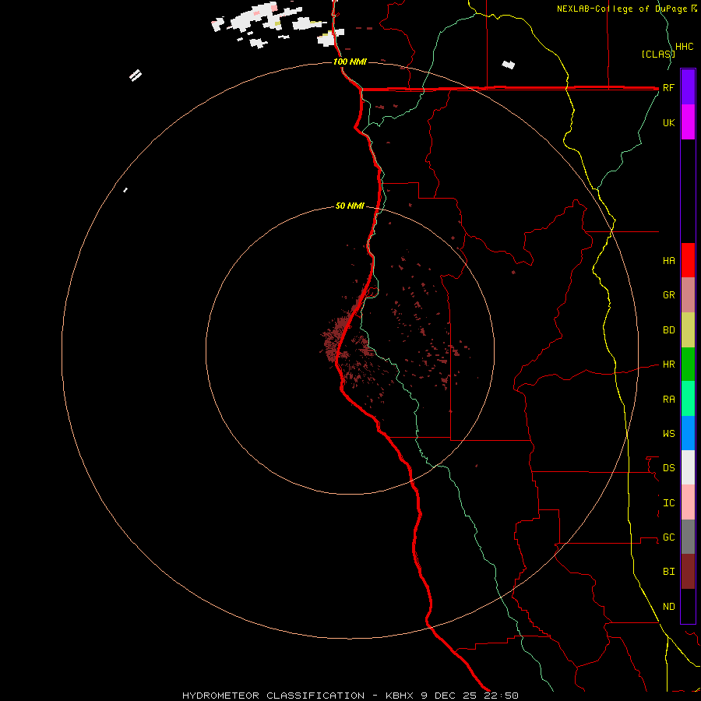Image resolution: width=701 pixels, height=701 pixels.
Task: Click the 'DS' legend label
Action: tap(669, 467)
